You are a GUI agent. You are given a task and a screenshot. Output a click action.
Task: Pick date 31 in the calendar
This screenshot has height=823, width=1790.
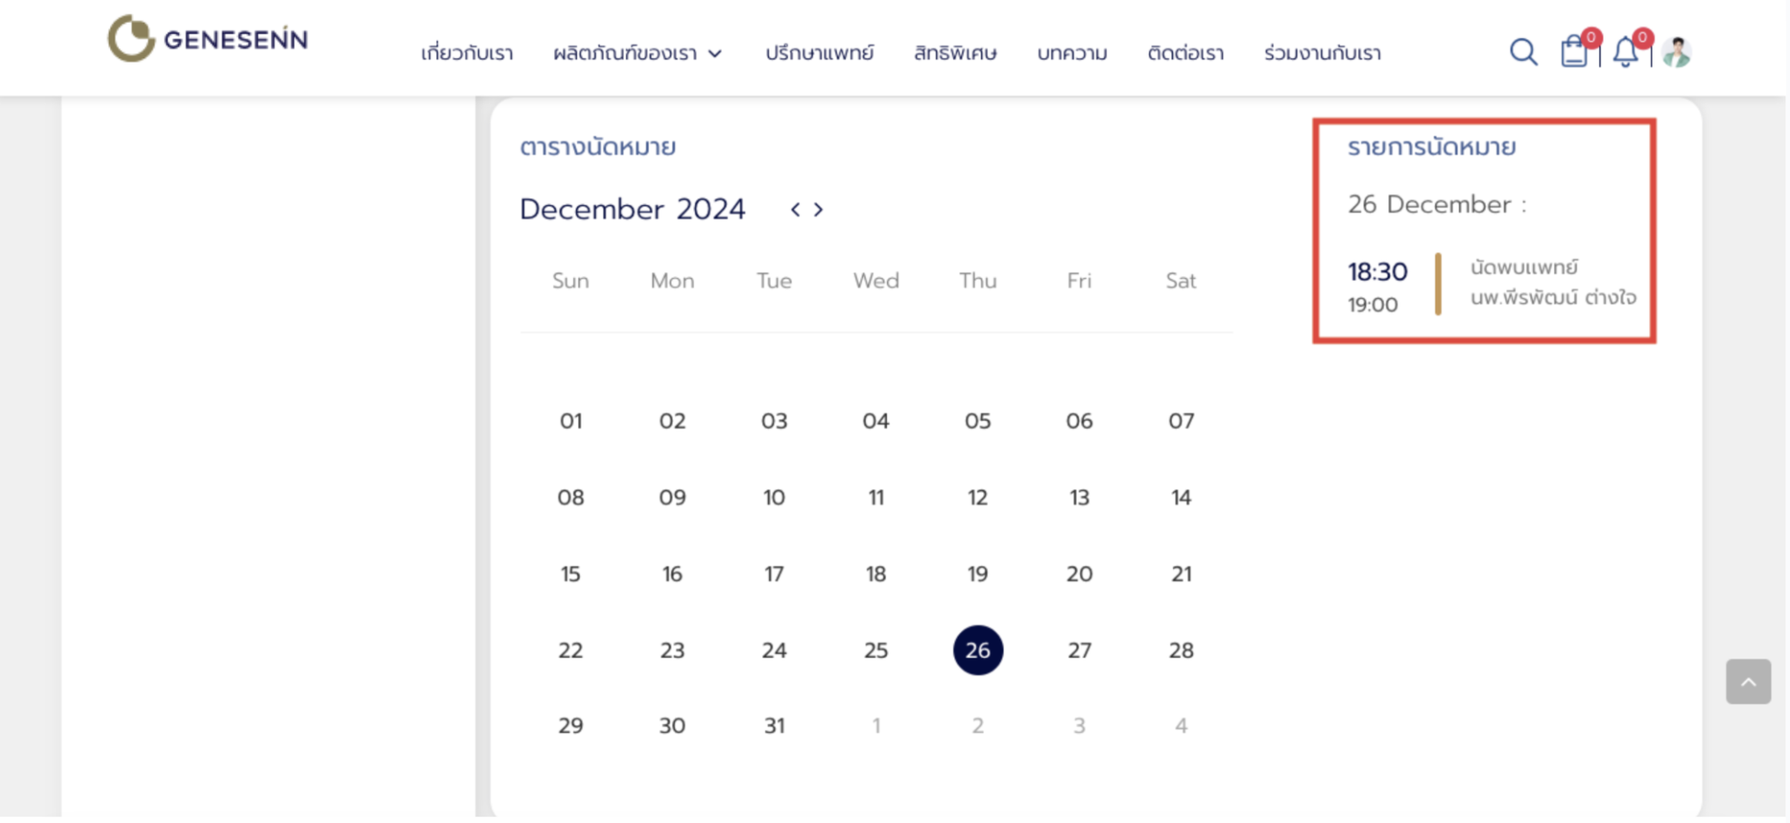coord(774,726)
